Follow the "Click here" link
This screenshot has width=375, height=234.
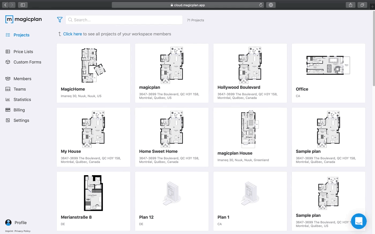click(72, 34)
